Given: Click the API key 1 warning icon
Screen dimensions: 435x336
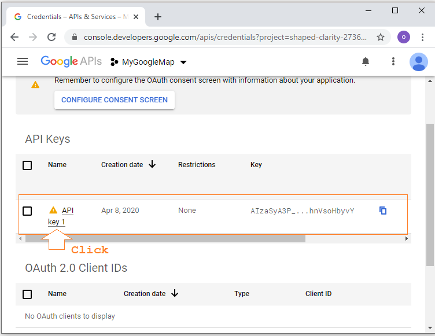Looking at the screenshot, I should 53,210.
